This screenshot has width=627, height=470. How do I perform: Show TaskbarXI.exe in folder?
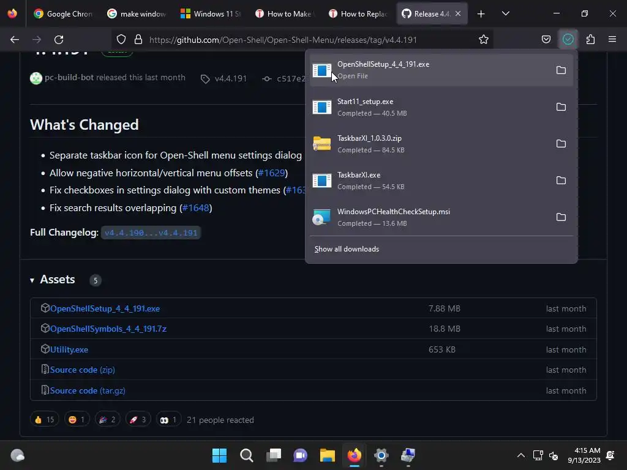pos(561,181)
